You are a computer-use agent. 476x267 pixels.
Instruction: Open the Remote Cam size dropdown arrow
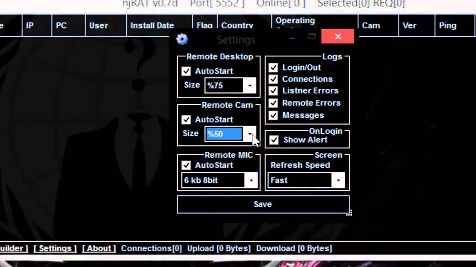(250, 134)
